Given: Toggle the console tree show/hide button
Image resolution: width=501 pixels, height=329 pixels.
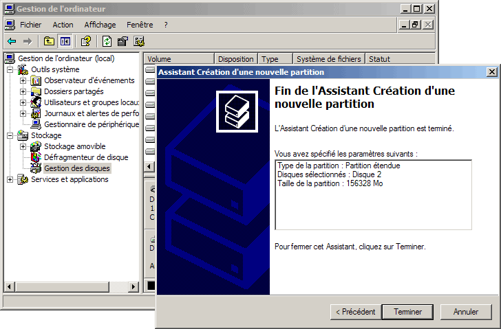Looking at the screenshot, I should click(x=65, y=41).
